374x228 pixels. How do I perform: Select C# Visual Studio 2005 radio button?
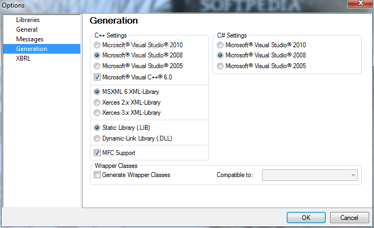tap(220, 65)
